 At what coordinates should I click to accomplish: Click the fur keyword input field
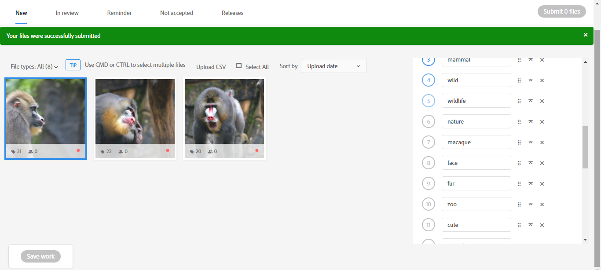coord(476,183)
